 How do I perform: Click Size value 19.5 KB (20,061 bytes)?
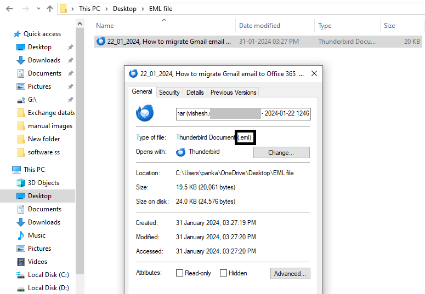(x=206, y=187)
